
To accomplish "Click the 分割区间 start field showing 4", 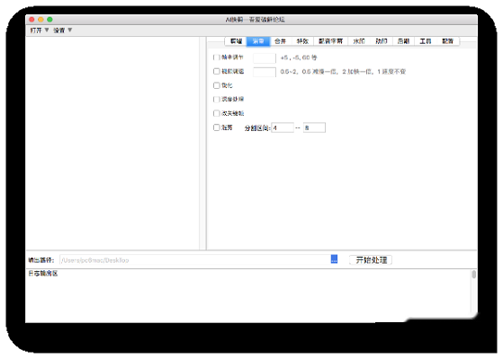I will [x=283, y=127].
